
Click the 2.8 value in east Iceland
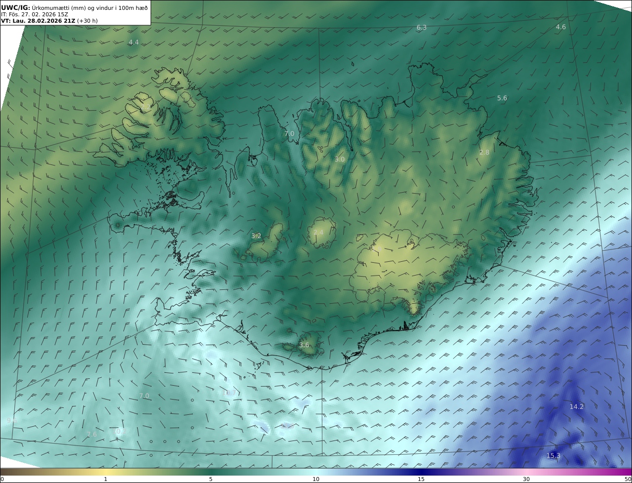pyautogui.click(x=484, y=153)
